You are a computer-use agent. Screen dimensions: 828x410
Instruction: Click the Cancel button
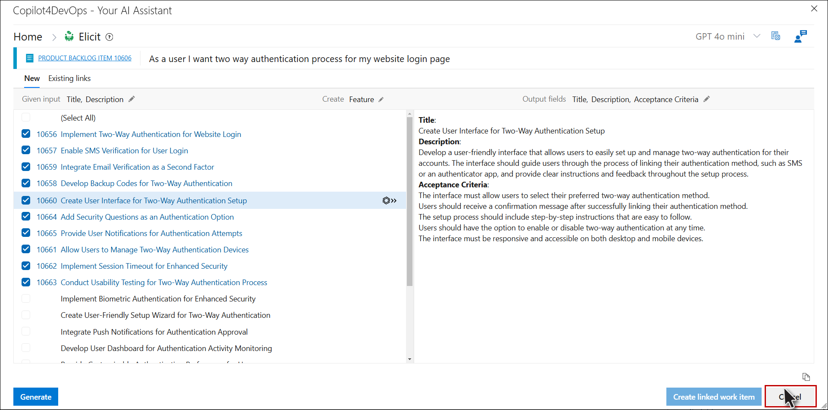pos(791,397)
